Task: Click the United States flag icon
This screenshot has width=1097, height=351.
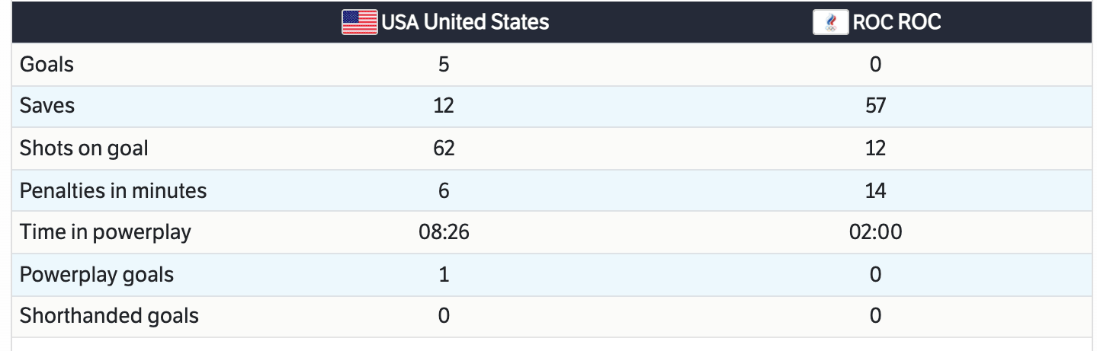Action: coord(359,22)
